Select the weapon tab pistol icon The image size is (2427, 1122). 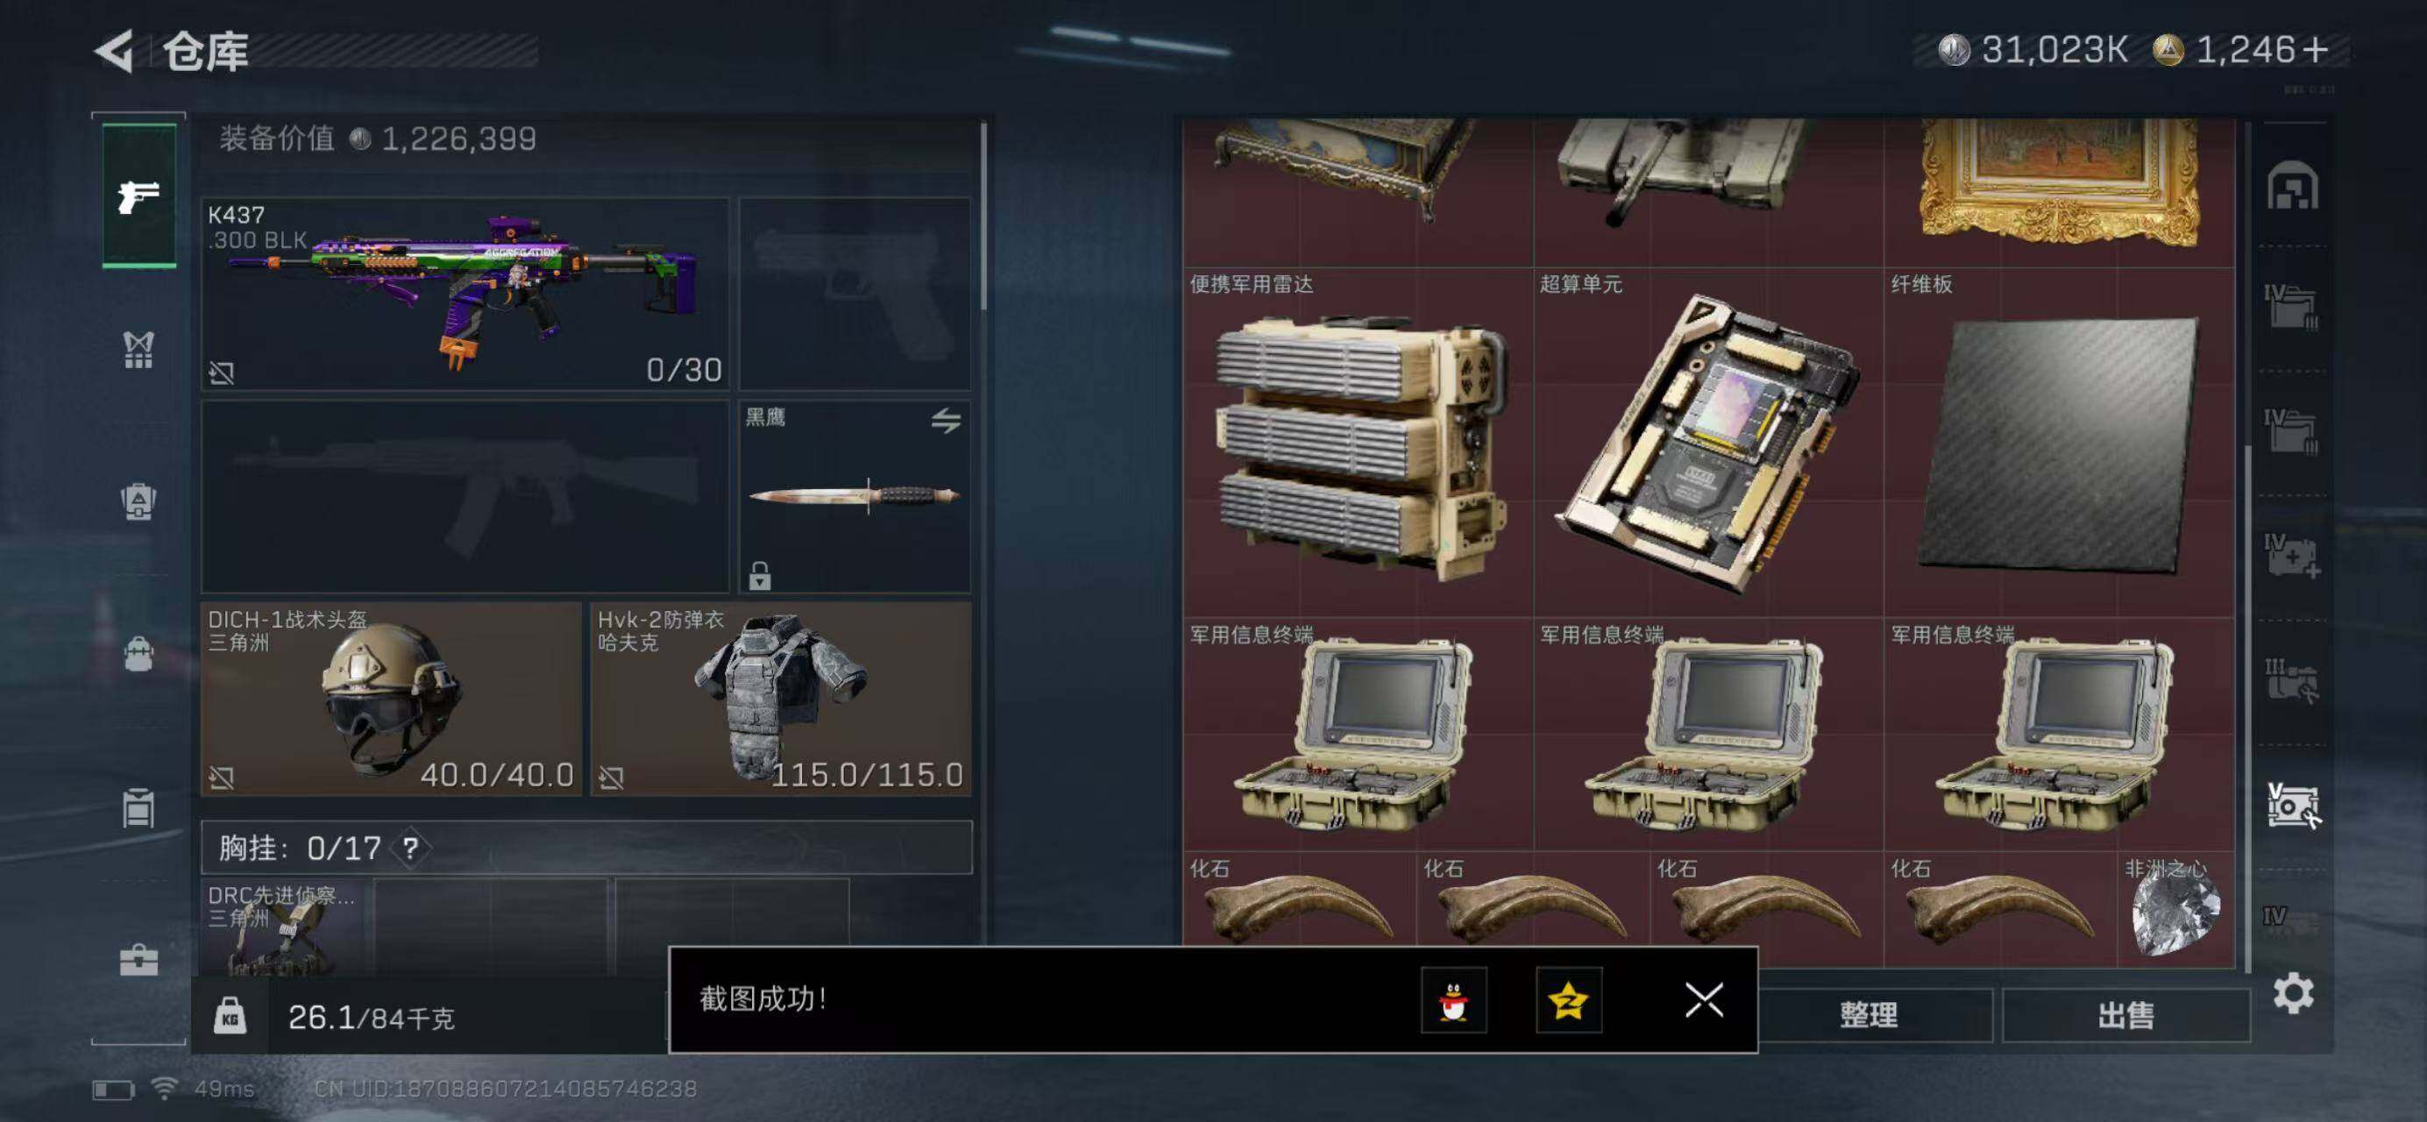(138, 196)
